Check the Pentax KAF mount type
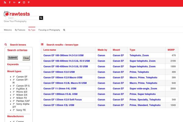 (x=14, y=101)
